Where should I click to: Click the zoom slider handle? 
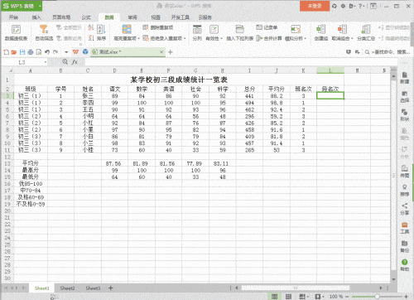(377, 297)
